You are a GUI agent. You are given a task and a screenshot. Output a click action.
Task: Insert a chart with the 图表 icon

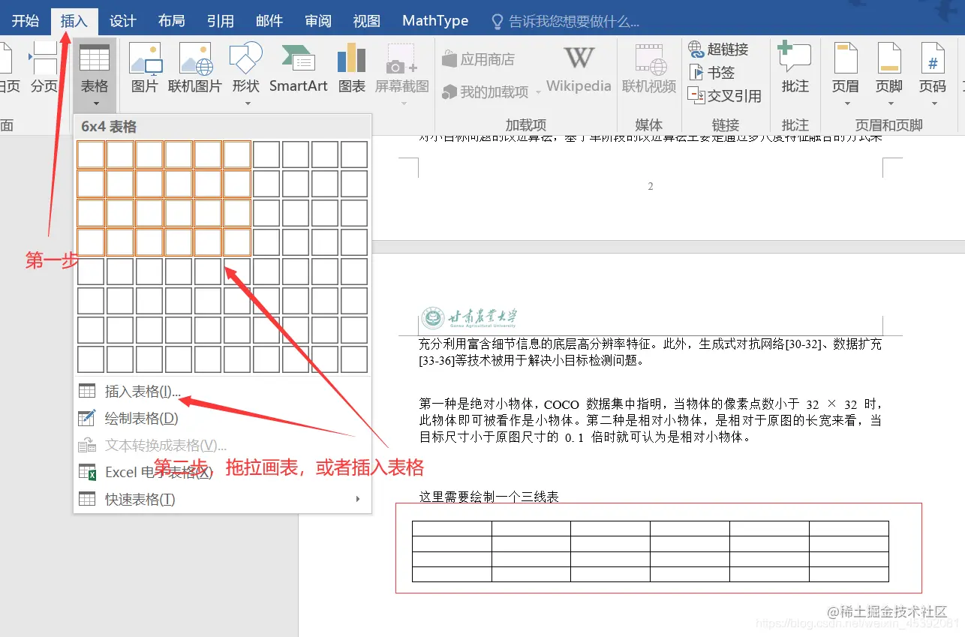pos(351,69)
